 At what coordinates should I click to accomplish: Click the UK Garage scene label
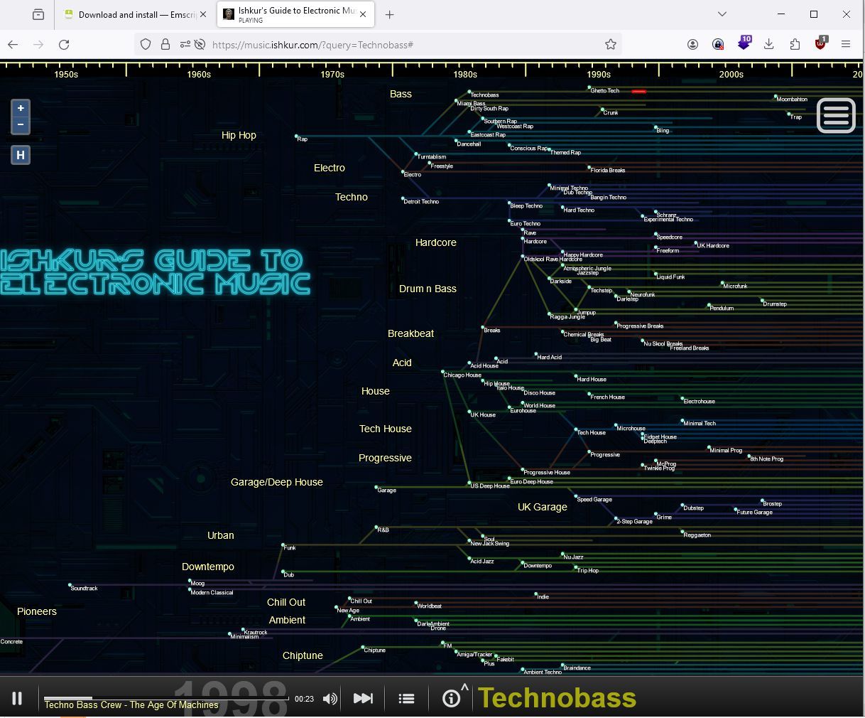(543, 507)
